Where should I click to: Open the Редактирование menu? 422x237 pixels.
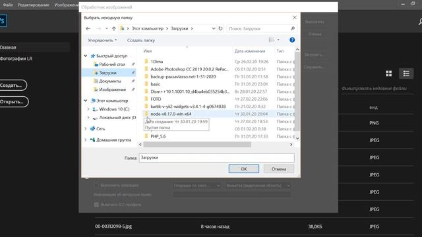click(x=34, y=5)
